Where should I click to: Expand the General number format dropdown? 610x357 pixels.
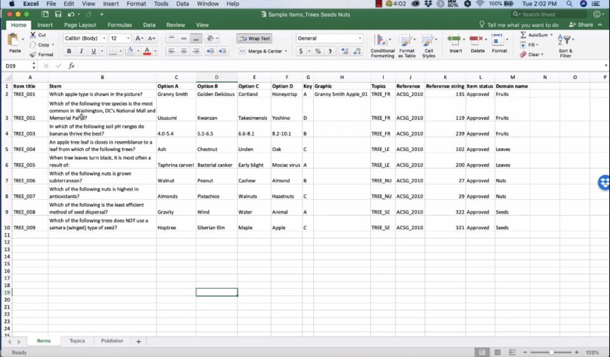(360, 39)
